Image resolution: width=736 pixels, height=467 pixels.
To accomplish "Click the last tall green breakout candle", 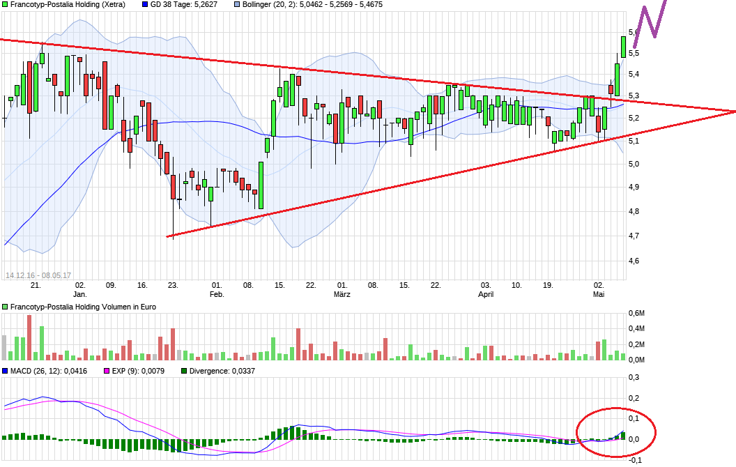I will coord(623,47).
